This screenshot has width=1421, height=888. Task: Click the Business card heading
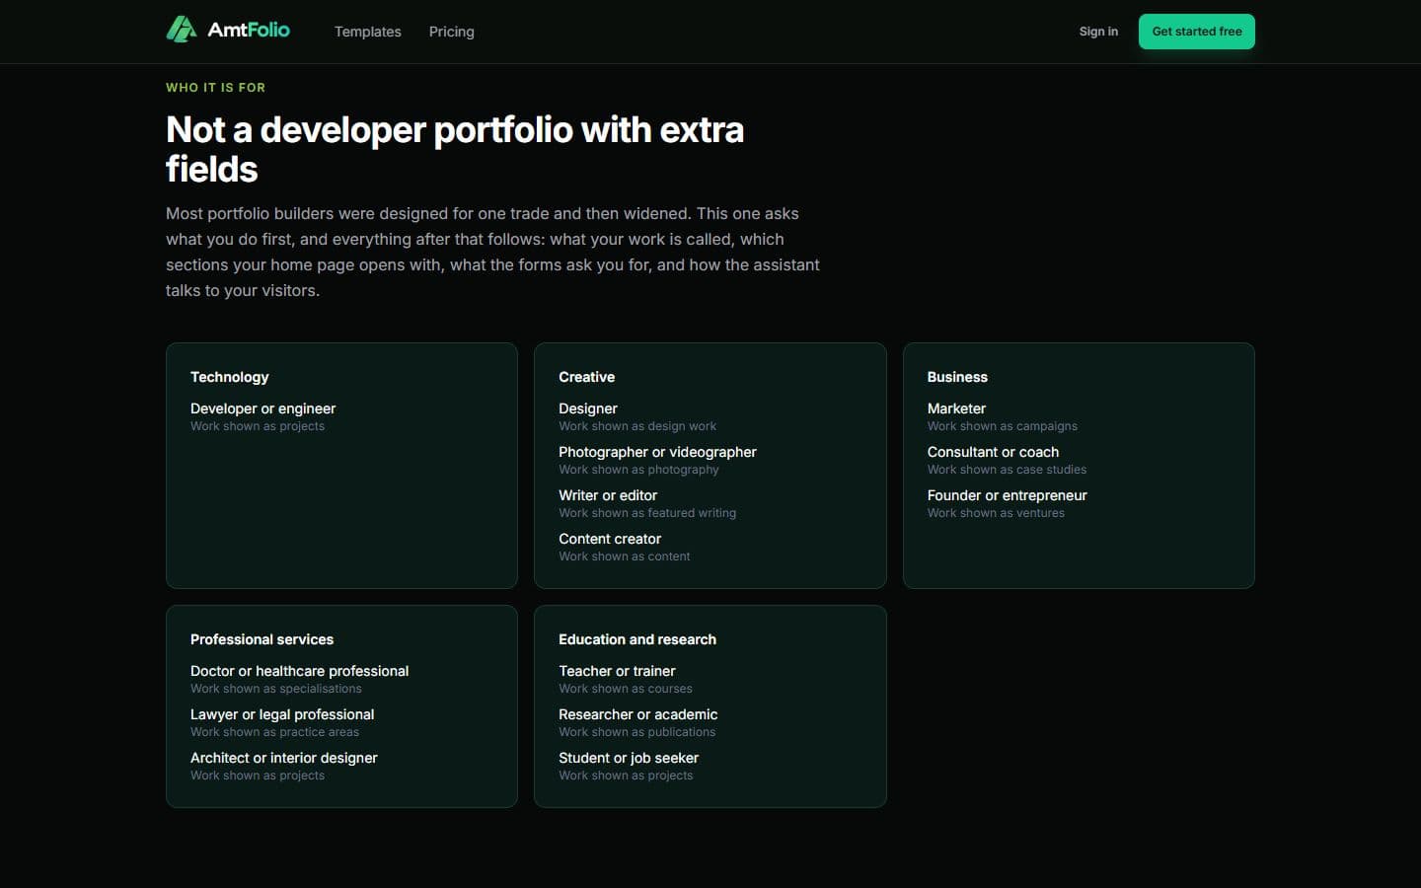[957, 377]
